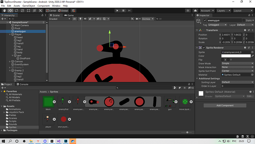Select the block sprite thumbnail

pos(48,102)
